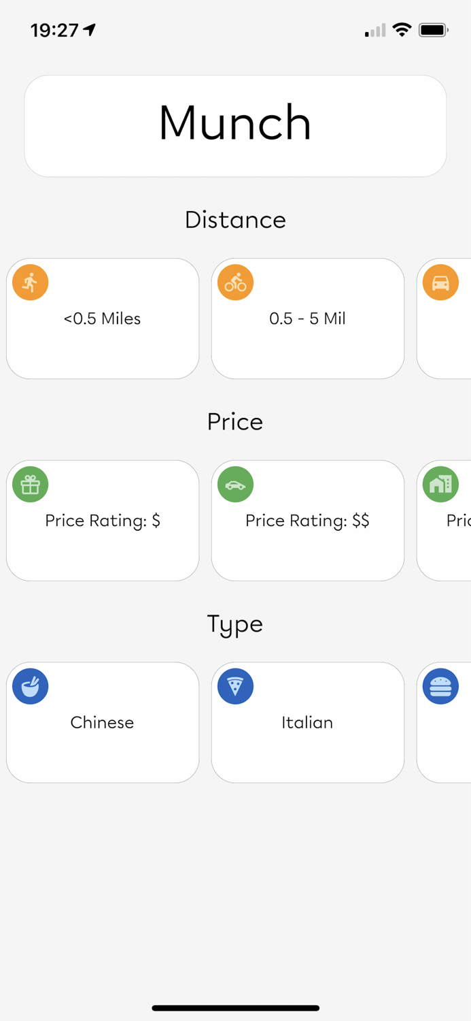471x1021 pixels.
Task: Select the walking person distance icon
Action: (30, 282)
